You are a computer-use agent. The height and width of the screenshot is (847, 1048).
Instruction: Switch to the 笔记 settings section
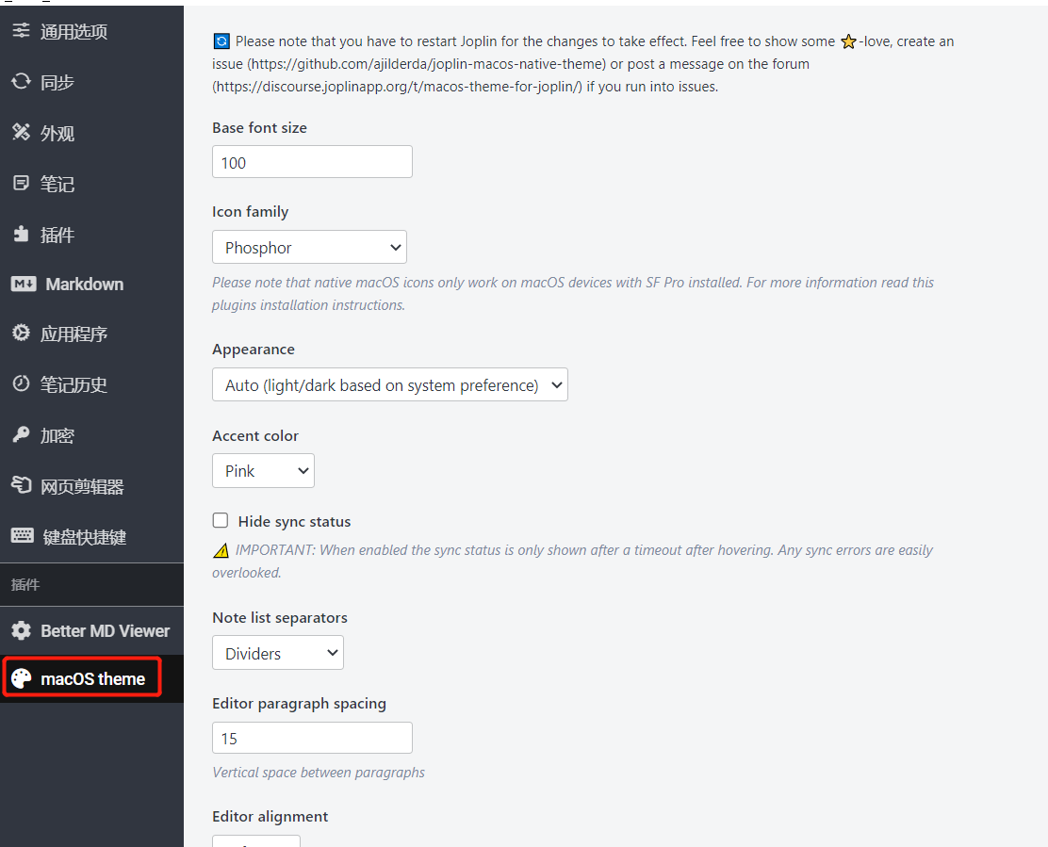[x=57, y=184]
